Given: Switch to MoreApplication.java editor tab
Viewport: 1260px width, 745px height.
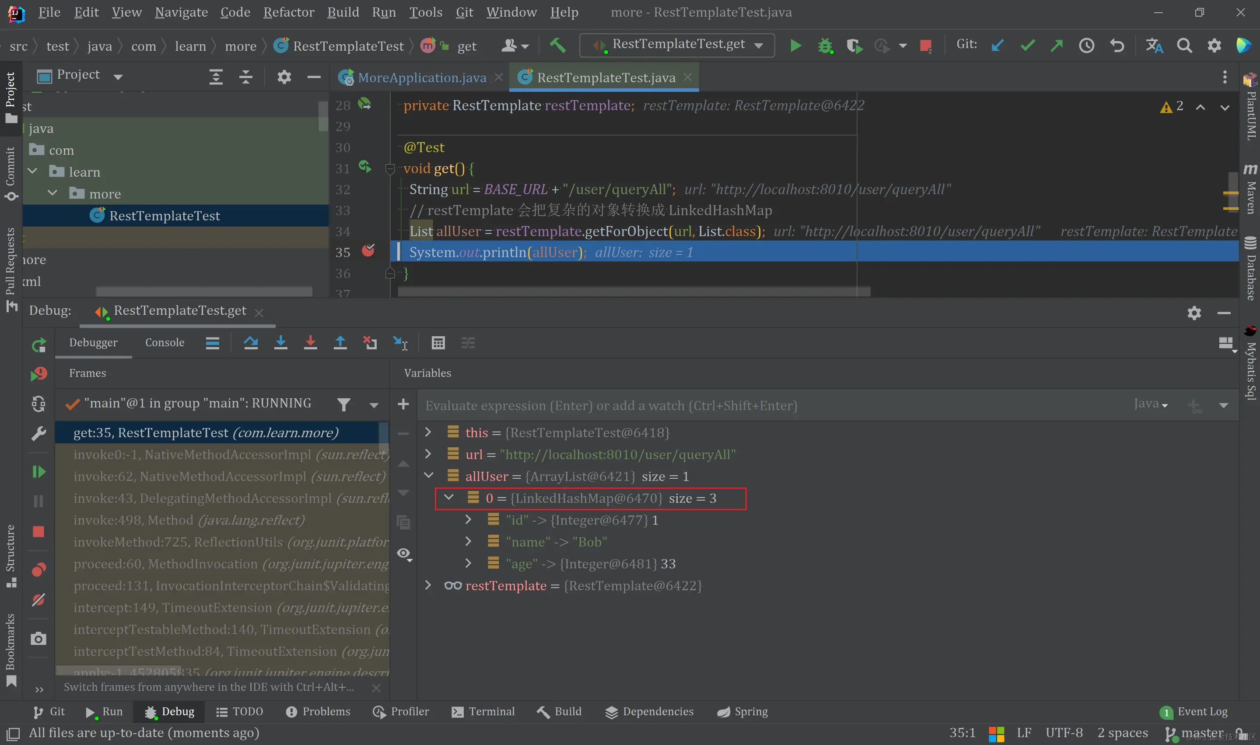Looking at the screenshot, I should tap(421, 77).
